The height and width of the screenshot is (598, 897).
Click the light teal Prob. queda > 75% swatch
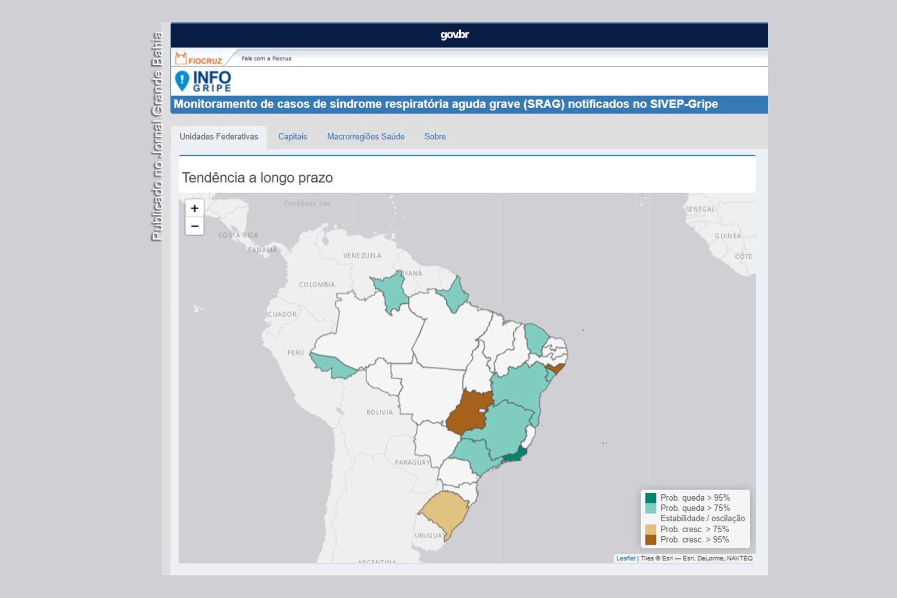pos(650,508)
